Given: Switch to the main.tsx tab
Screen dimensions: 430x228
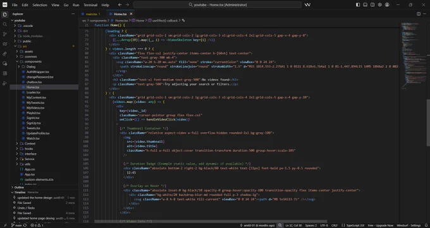Looking at the screenshot, I should [x=93, y=14].
